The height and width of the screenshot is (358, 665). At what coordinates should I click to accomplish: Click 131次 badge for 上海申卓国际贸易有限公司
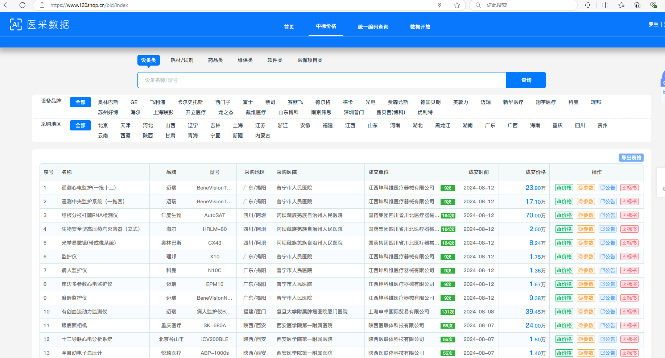coord(448,312)
